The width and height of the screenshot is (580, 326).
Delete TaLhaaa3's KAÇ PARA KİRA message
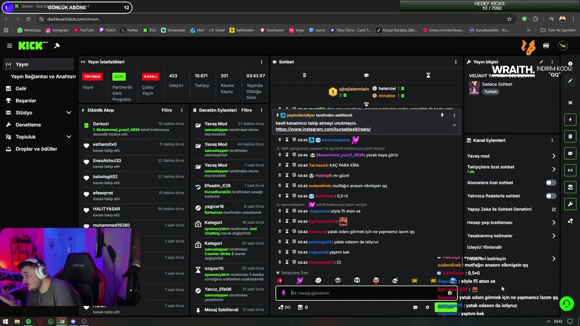click(280, 165)
